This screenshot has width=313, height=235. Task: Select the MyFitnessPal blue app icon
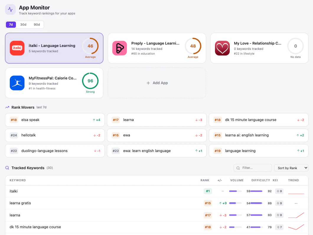tap(17, 83)
